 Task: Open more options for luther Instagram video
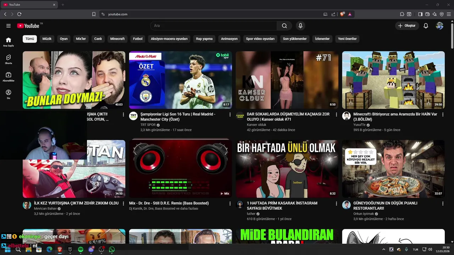pos(336,204)
